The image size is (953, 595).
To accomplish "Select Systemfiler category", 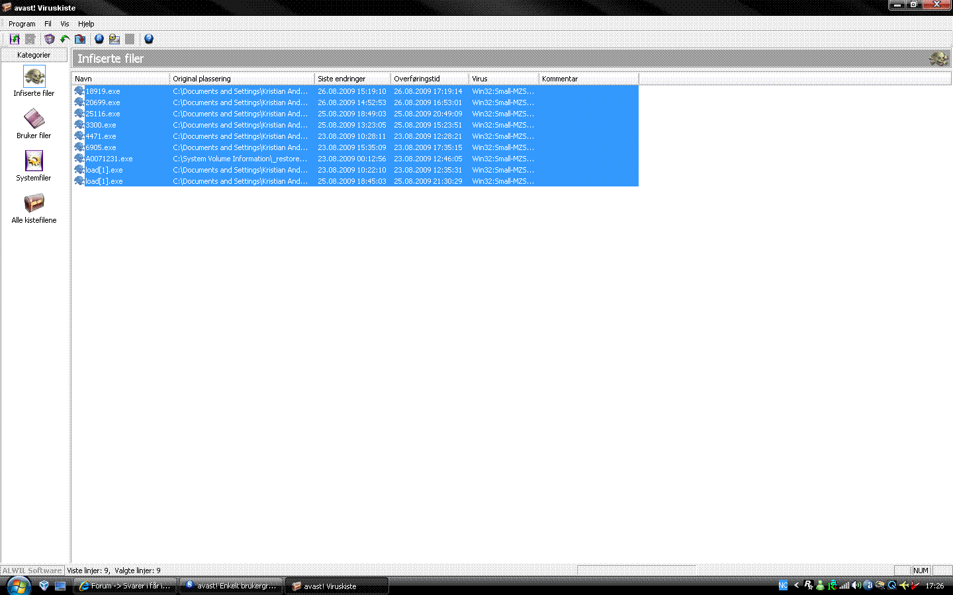I will 34,166.
